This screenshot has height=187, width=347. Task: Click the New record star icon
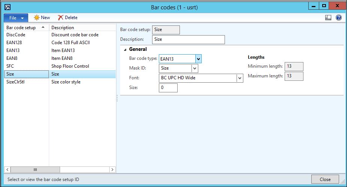tap(37, 18)
